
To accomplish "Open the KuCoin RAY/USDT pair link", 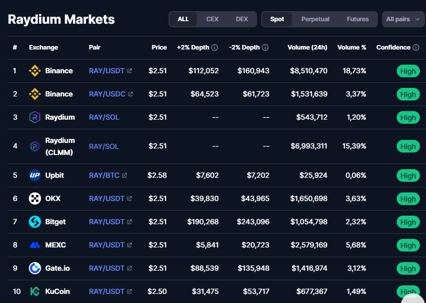I will 107,291.
